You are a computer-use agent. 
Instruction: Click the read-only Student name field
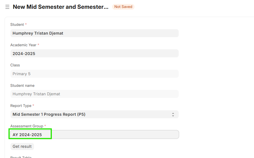(94, 94)
